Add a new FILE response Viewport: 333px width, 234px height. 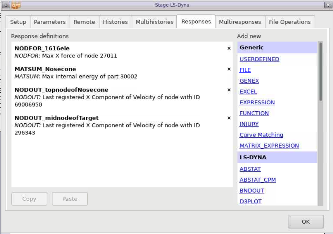coord(245,70)
